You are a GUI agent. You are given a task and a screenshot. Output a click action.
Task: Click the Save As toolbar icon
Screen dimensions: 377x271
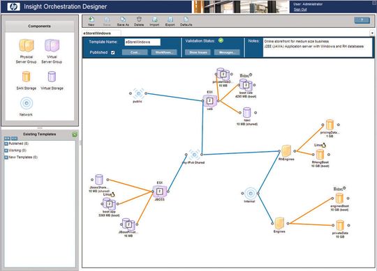coord(123,20)
